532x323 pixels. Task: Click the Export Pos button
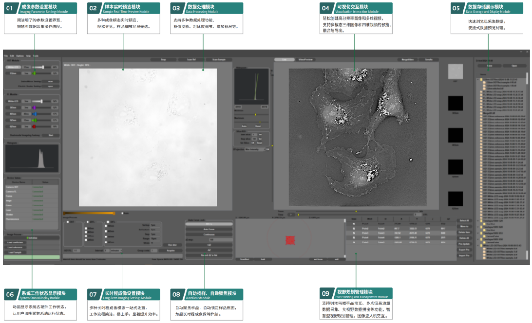click(464, 250)
